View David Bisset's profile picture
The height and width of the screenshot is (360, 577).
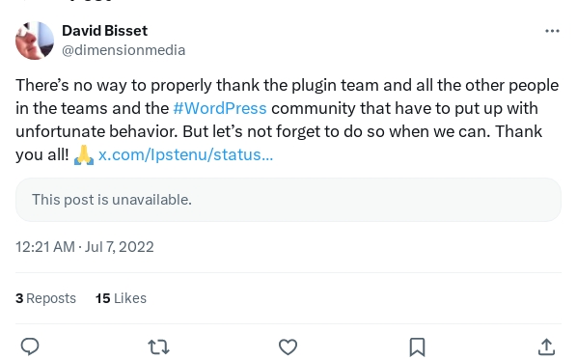click(x=35, y=41)
